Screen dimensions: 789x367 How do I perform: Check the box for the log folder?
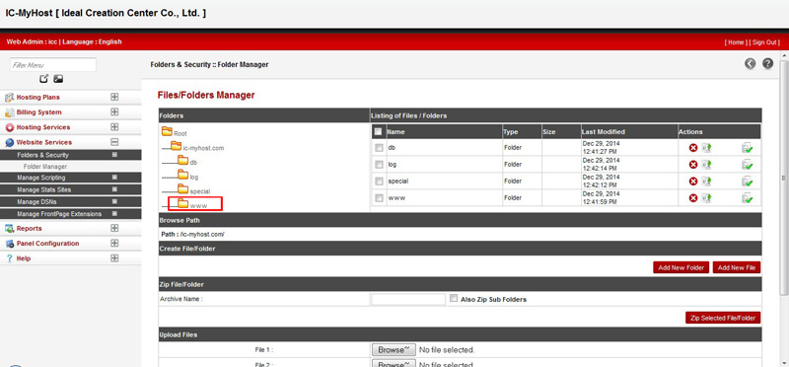click(379, 165)
